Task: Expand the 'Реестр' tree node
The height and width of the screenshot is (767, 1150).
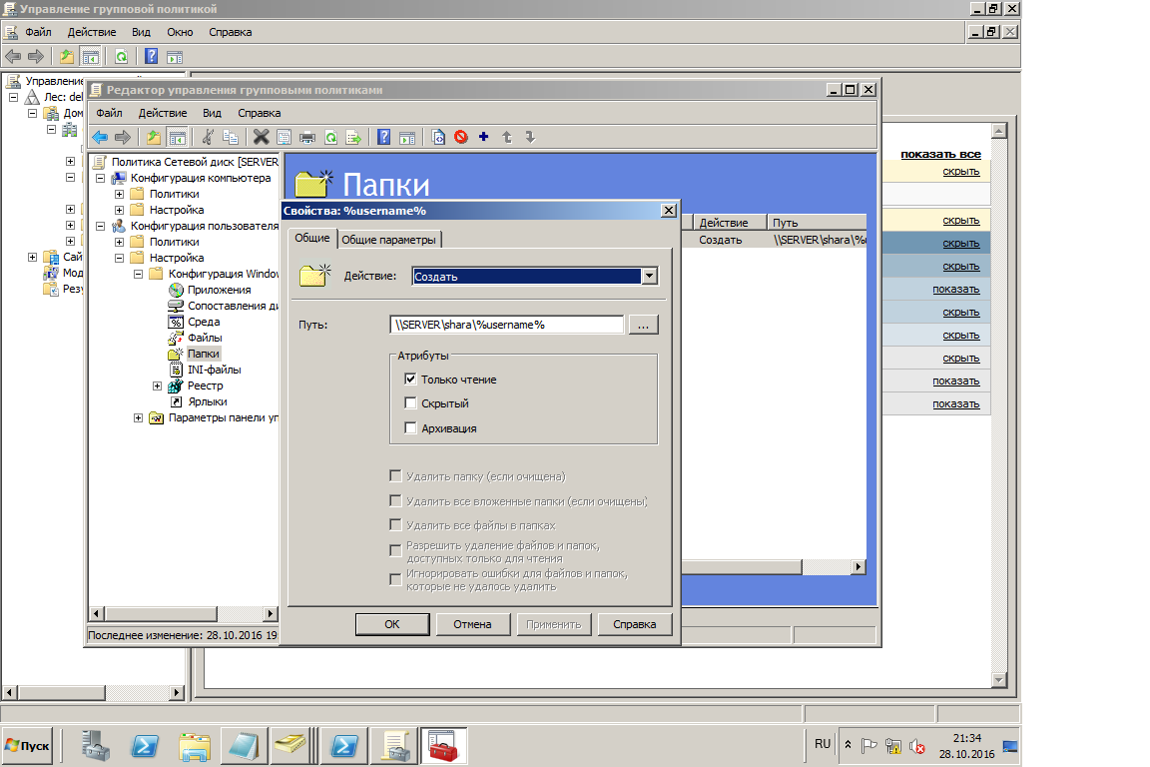Action: 157,385
